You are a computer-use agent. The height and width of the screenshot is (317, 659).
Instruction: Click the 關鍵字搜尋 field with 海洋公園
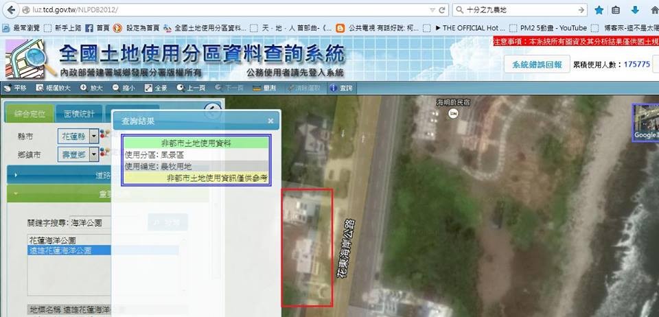[90, 222]
